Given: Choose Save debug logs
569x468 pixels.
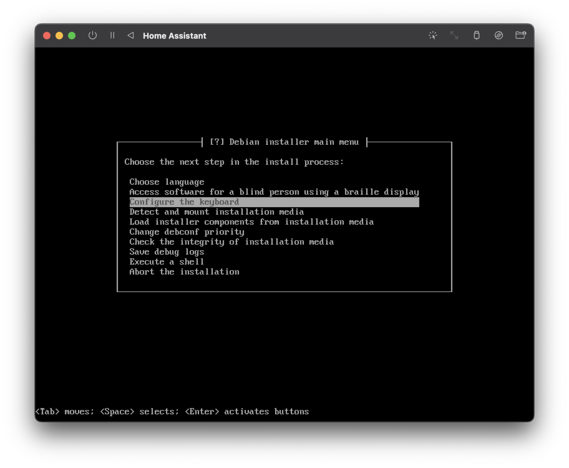Looking at the screenshot, I should pos(166,252).
